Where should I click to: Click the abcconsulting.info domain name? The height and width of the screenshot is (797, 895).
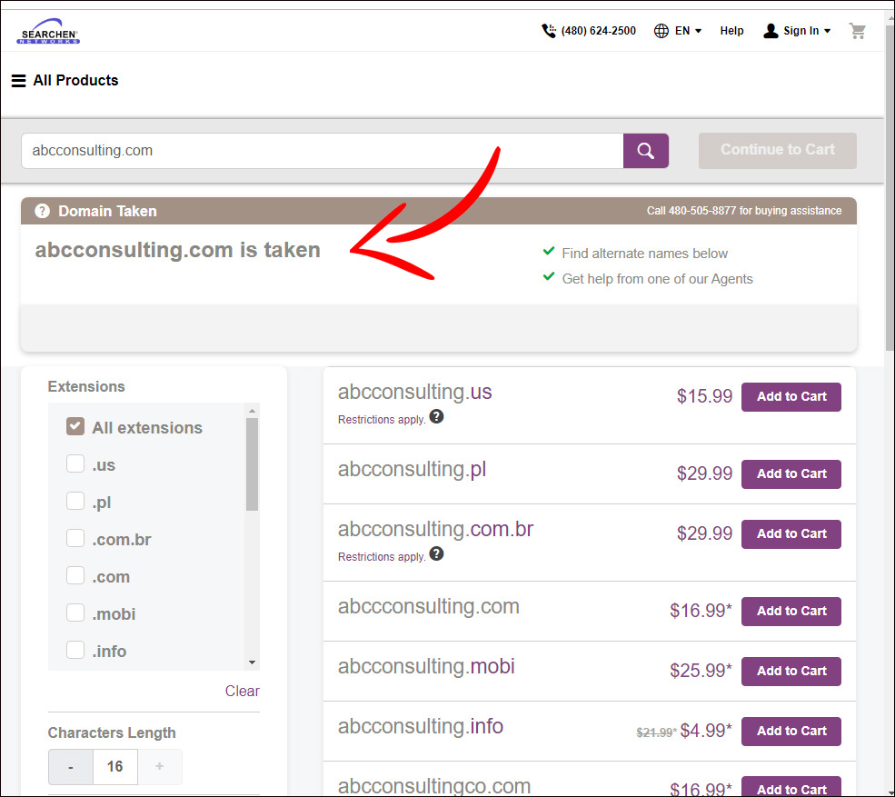click(420, 726)
